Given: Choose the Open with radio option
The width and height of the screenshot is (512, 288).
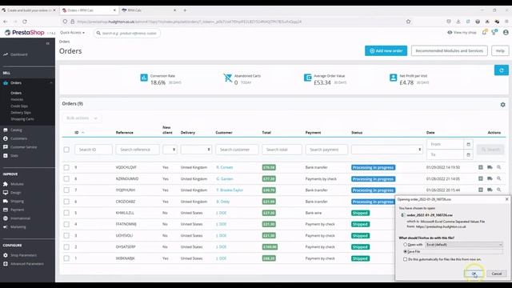Looking at the screenshot, I should 406,245.
